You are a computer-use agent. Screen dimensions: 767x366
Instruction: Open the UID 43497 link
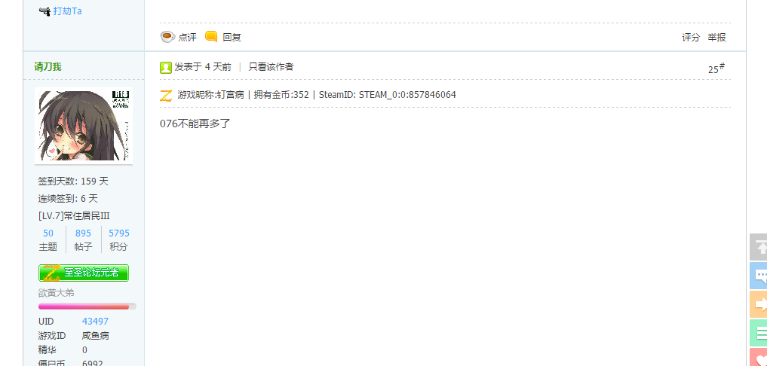coord(95,322)
